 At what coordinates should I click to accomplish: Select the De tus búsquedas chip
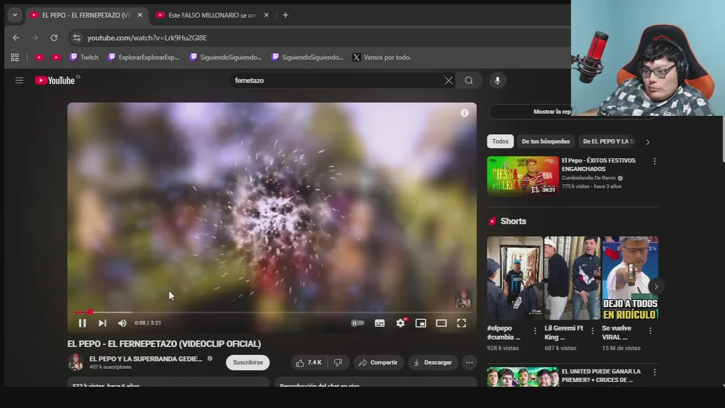pos(546,142)
